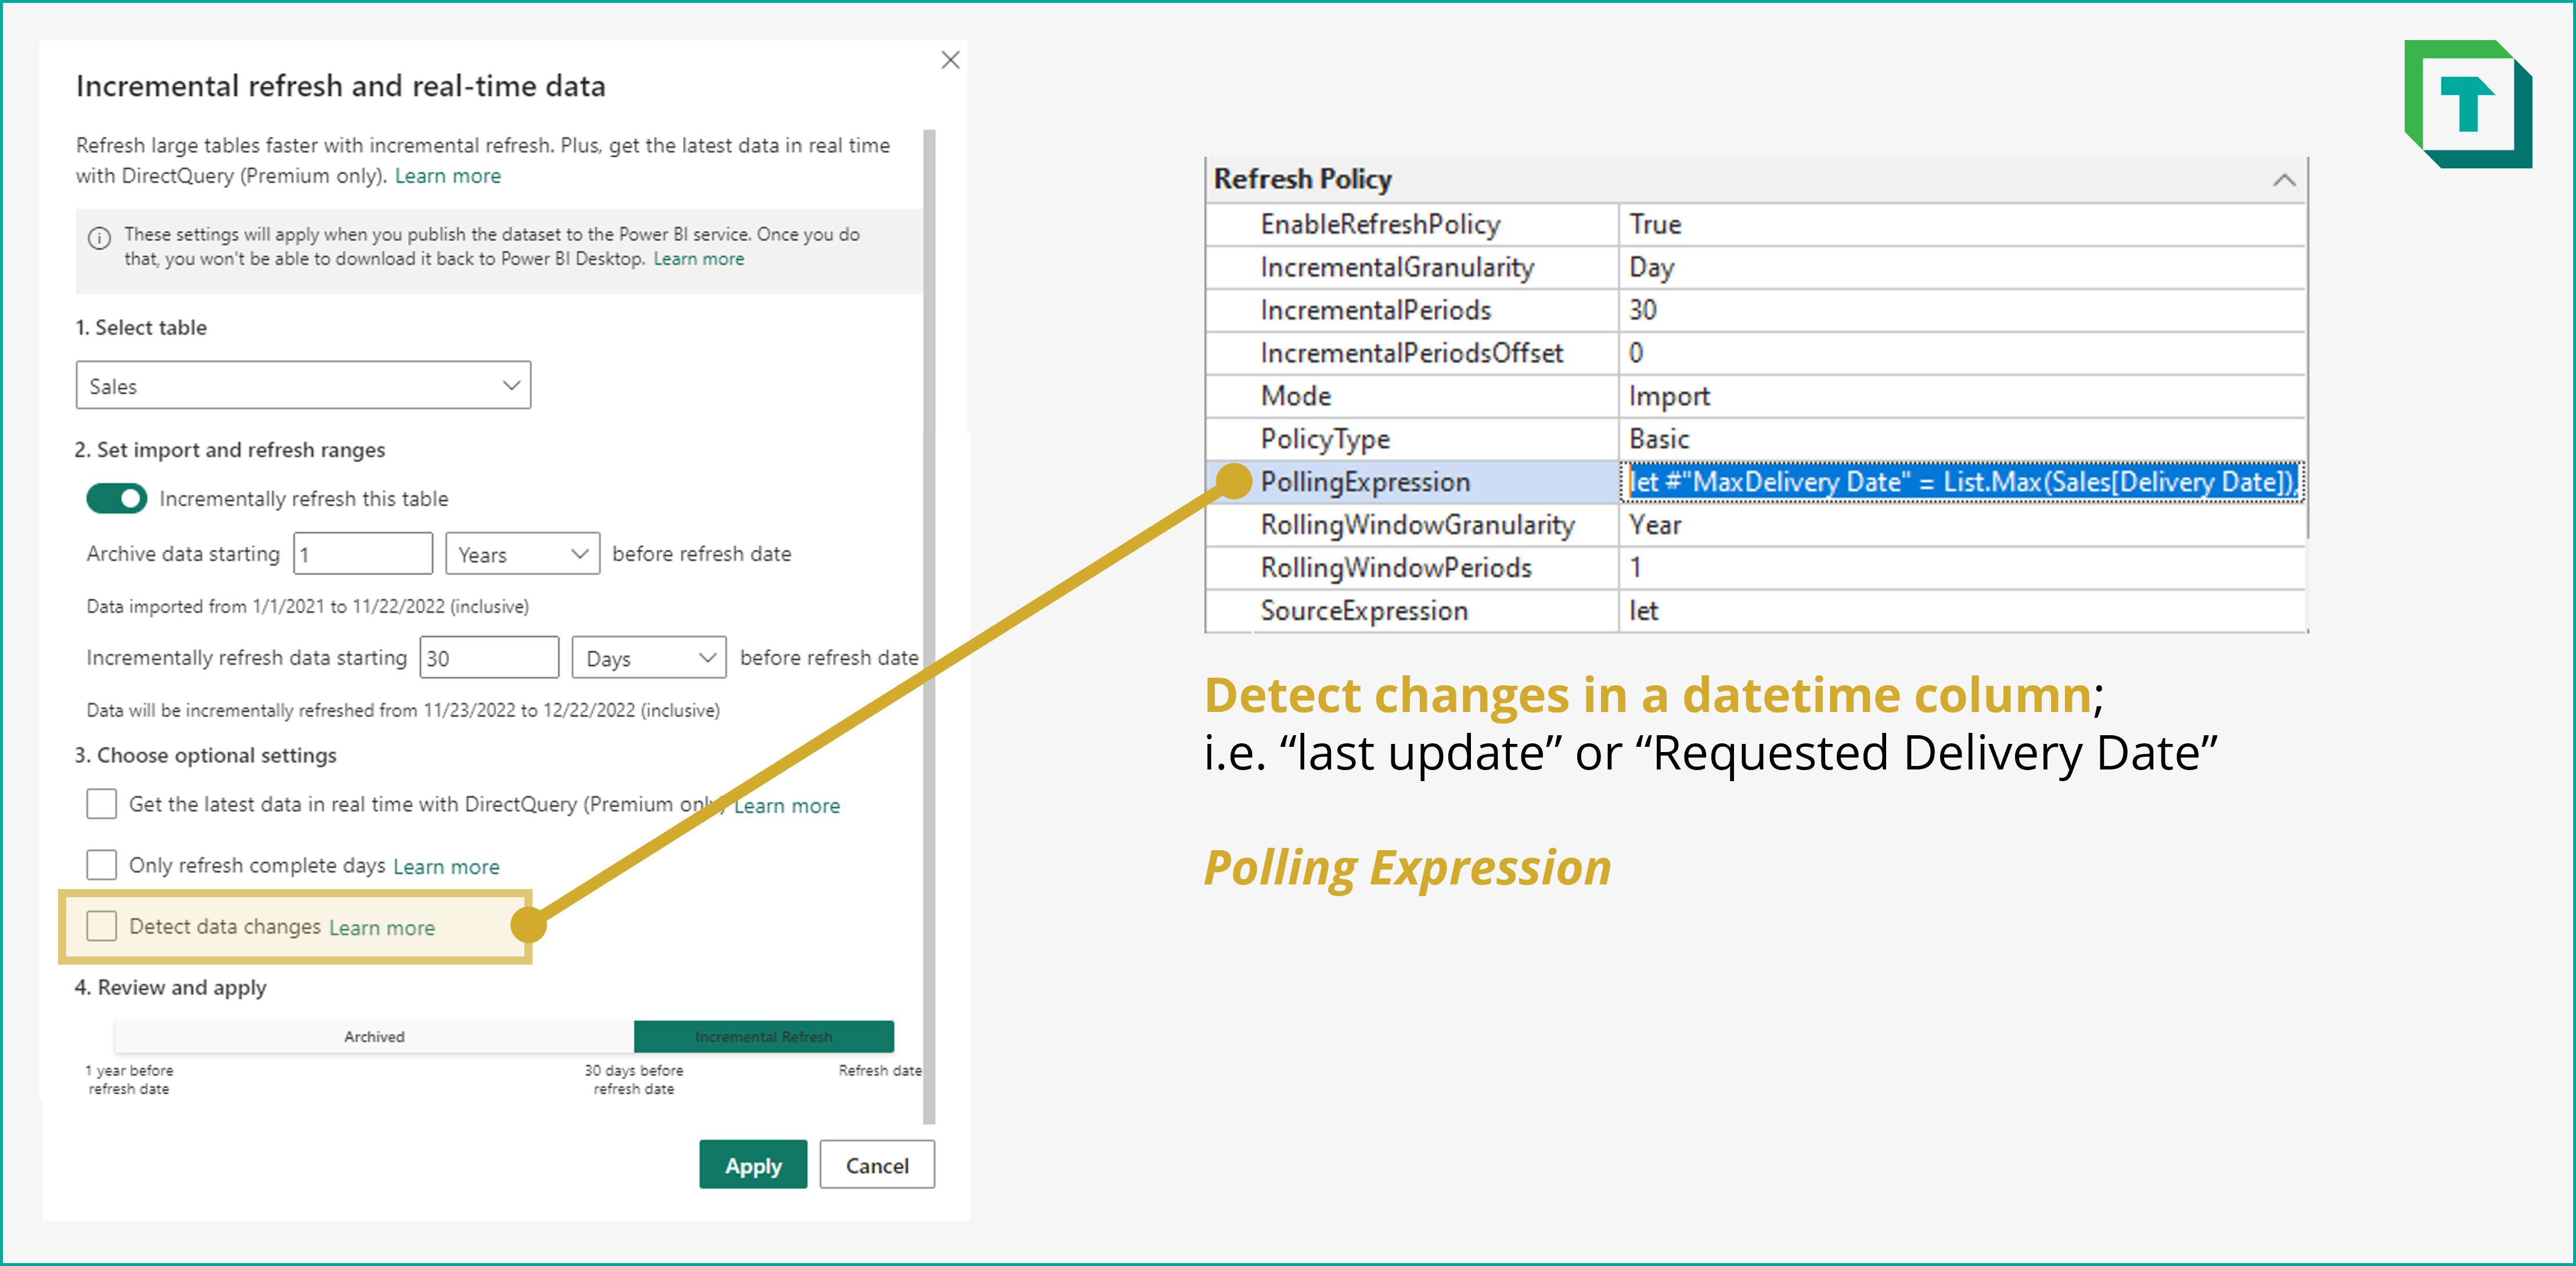2576x1266 pixels.
Task: Select the PollingExpression property row
Action: click(1364, 481)
